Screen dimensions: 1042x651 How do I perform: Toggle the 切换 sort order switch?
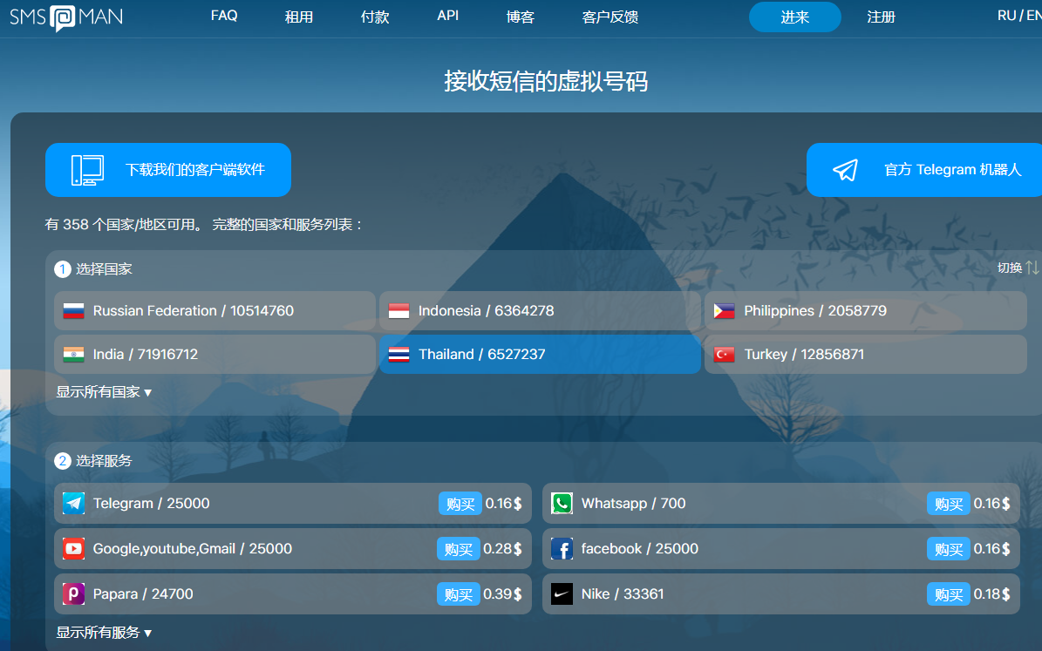pos(1018,268)
